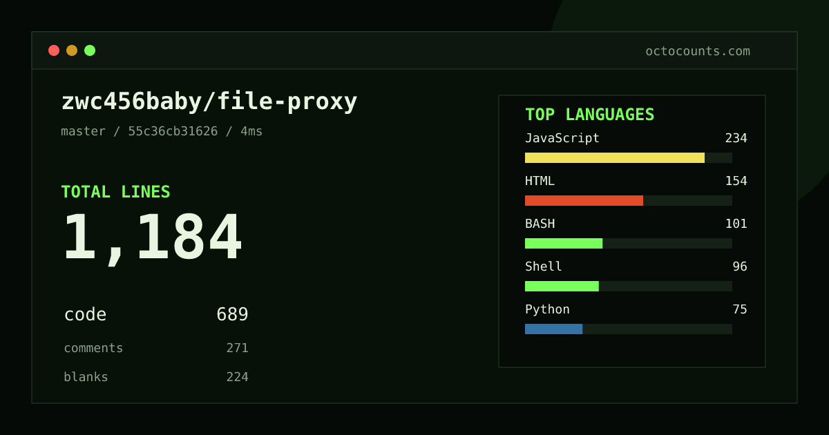
Task: Select the Python count 75
Action: tap(740, 309)
